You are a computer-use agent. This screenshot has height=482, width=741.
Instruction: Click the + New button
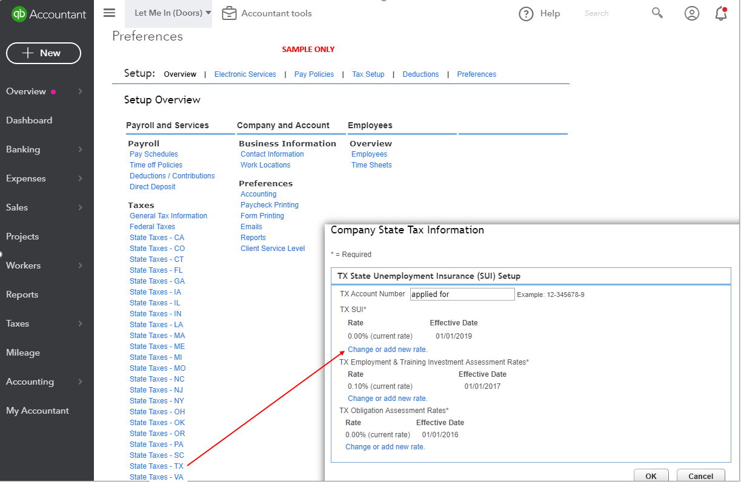point(44,53)
